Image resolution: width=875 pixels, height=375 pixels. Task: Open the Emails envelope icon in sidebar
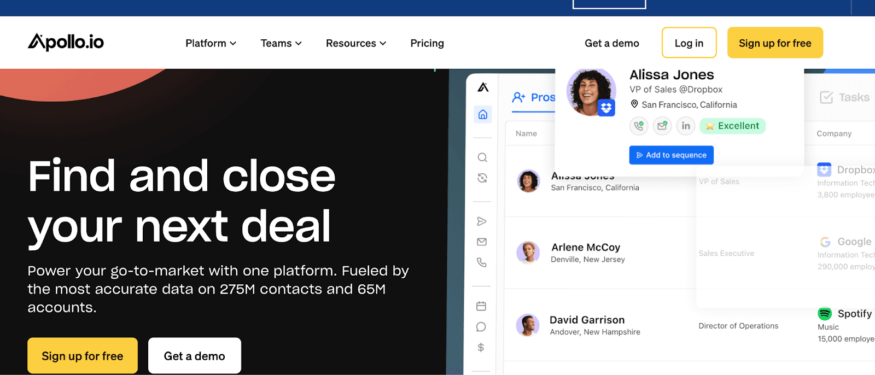482,242
